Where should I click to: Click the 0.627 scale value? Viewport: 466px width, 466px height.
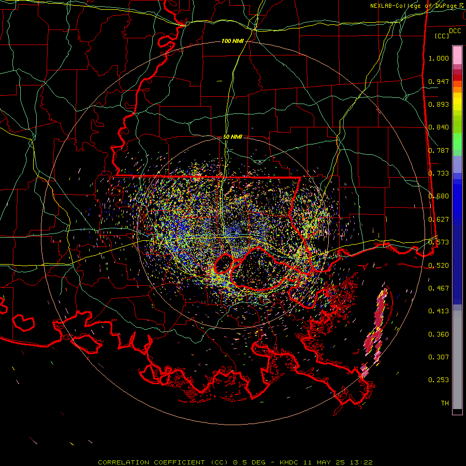tap(439, 220)
